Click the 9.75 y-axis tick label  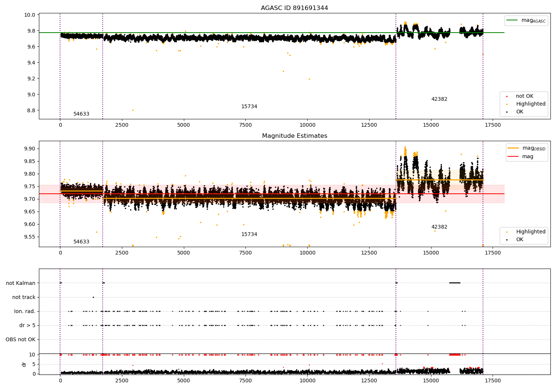(x=30, y=186)
